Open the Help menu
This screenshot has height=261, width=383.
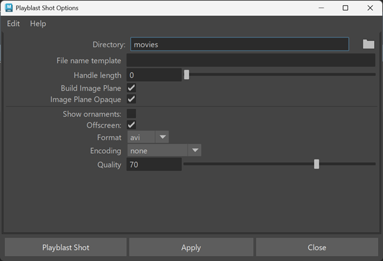(x=38, y=24)
